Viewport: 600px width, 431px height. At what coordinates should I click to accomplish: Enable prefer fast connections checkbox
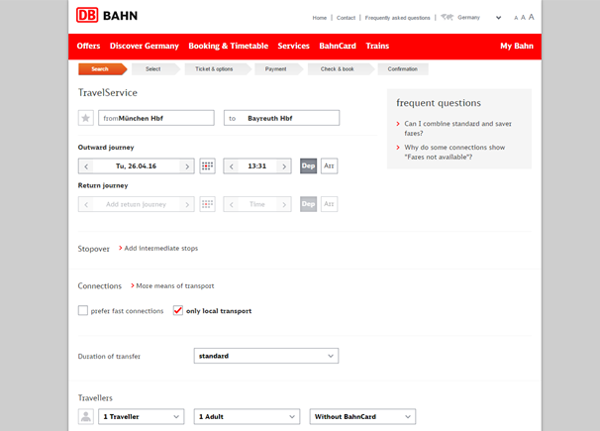click(83, 311)
